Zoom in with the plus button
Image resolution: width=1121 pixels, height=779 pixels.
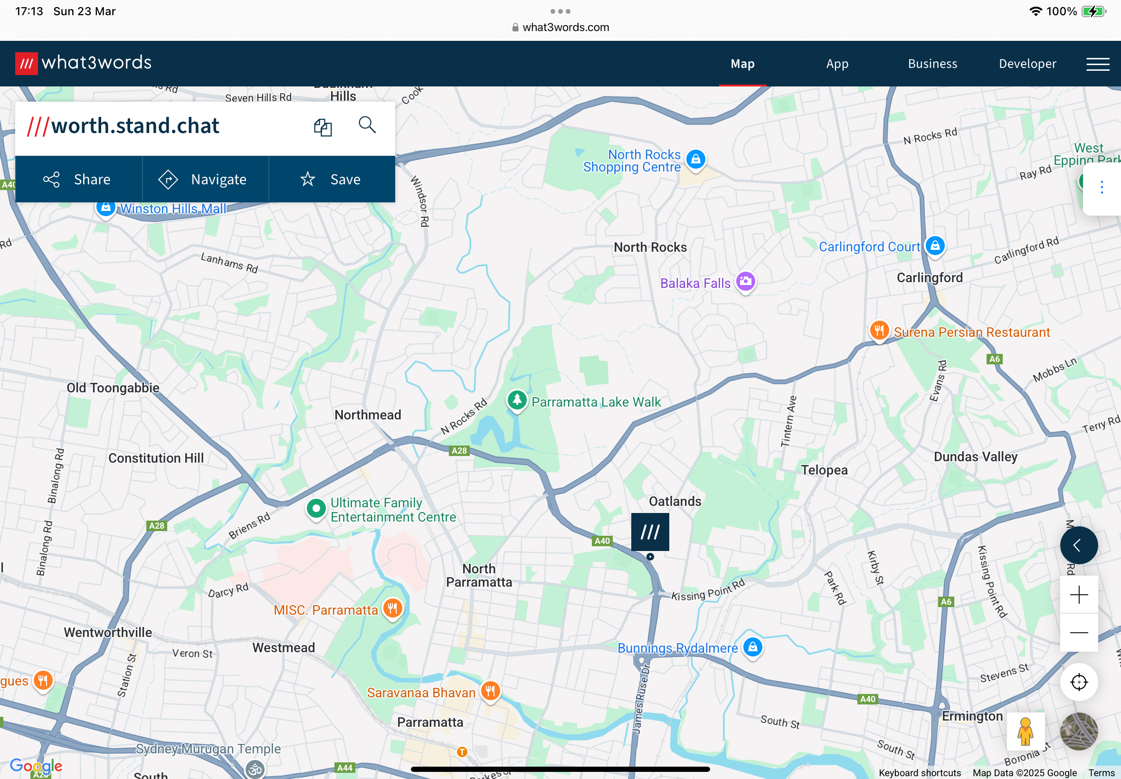coord(1079,595)
